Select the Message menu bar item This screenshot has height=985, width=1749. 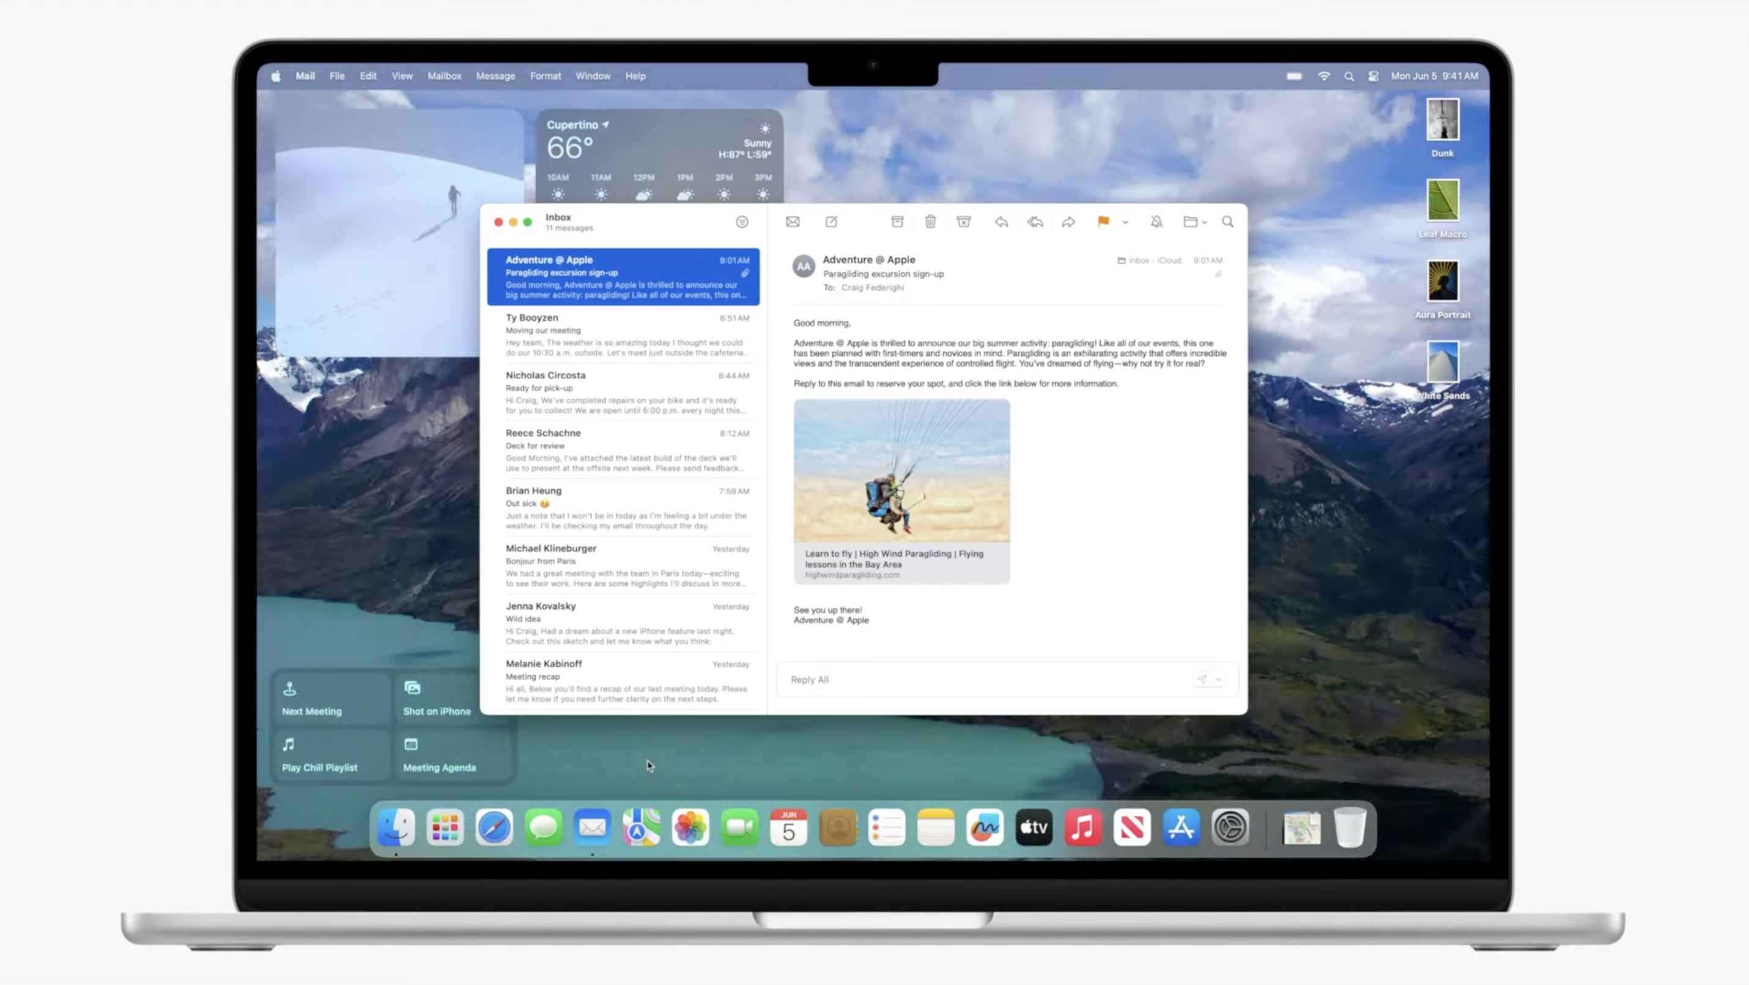495,76
